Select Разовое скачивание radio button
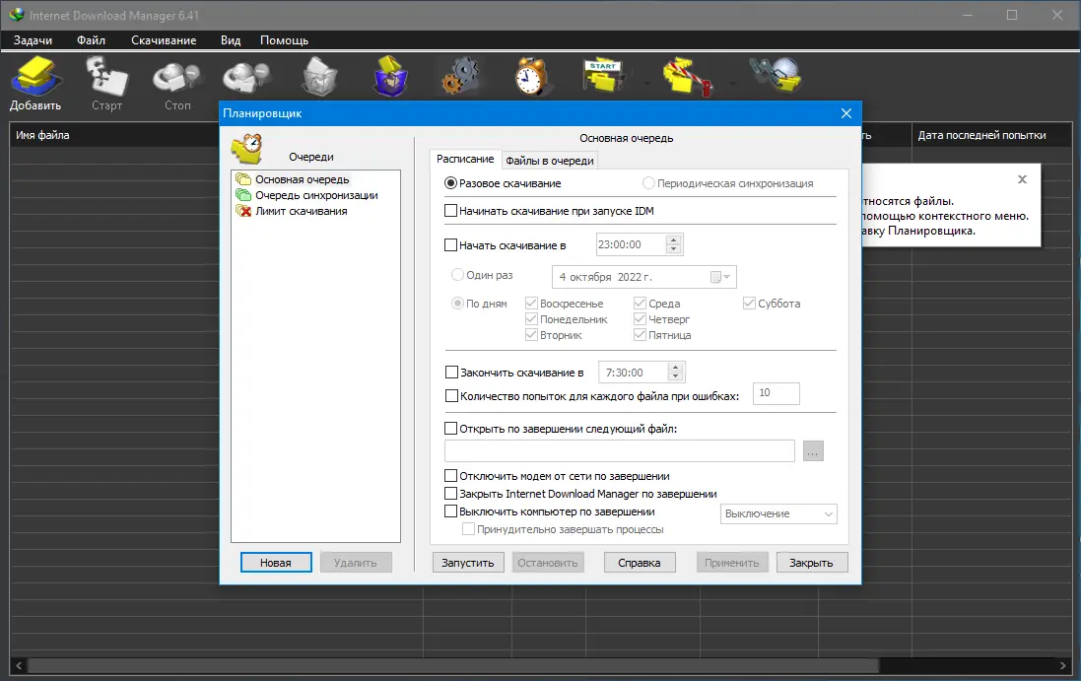The height and width of the screenshot is (681, 1081). (451, 183)
